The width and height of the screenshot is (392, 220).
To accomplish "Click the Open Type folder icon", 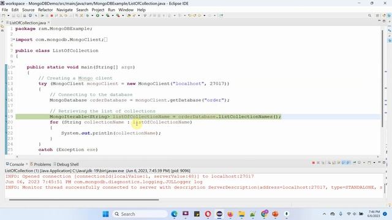I will tap(129, 15).
